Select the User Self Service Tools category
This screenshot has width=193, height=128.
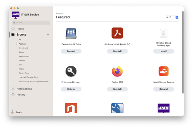pyautogui.click(x=29, y=77)
